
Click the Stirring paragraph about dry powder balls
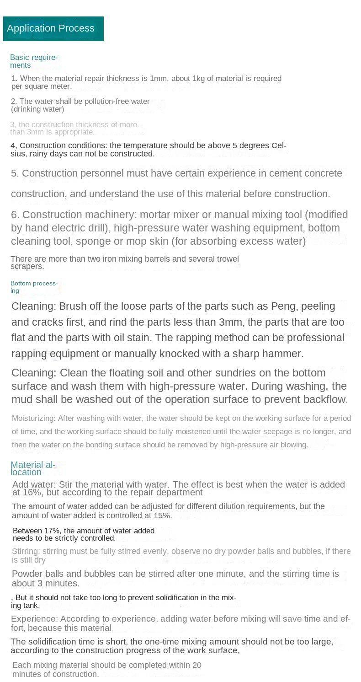[x=181, y=555]
